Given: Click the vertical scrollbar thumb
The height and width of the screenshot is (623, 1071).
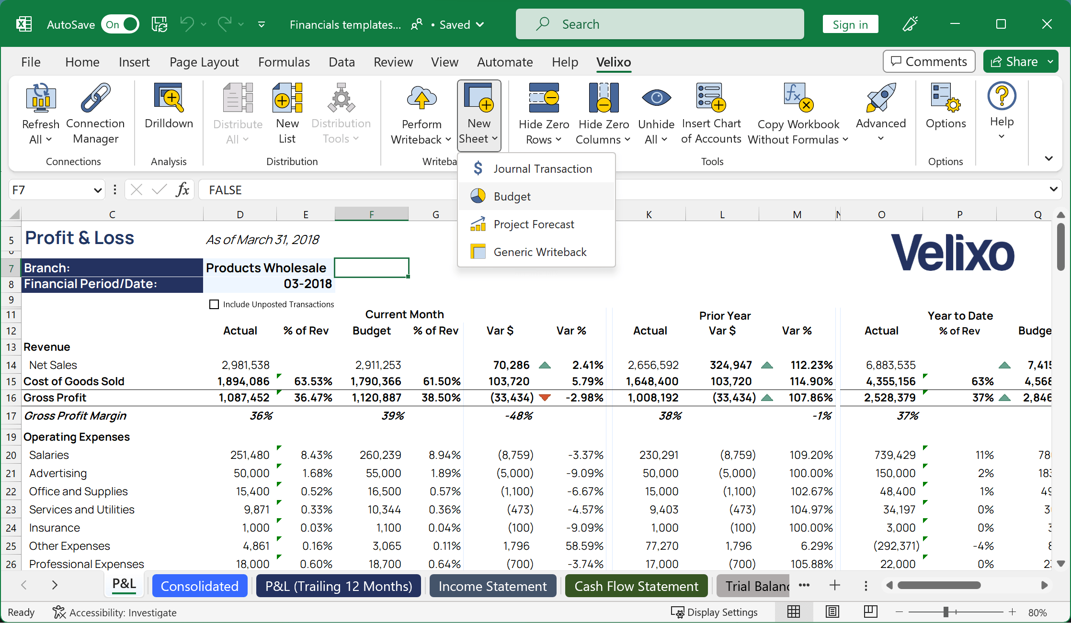Looking at the screenshot, I should [x=1060, y=247].
